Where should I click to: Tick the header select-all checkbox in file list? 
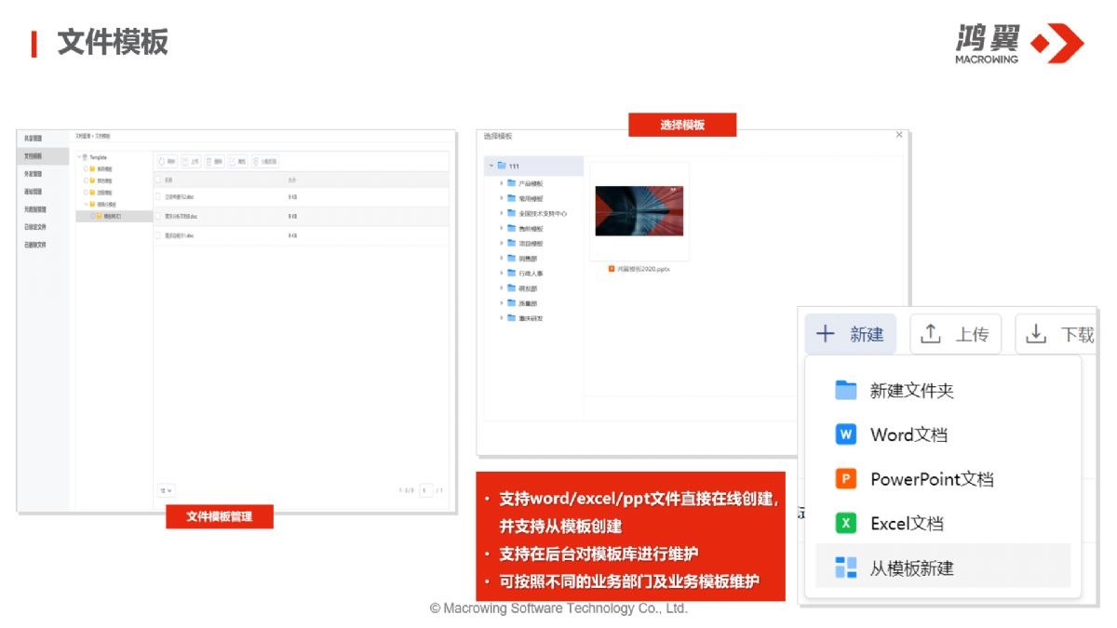point(158,180)
